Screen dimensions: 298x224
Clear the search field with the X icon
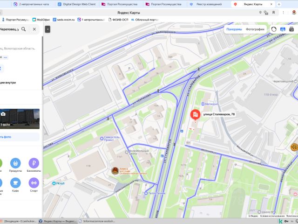pyautogui.click(x=34, y=29)
